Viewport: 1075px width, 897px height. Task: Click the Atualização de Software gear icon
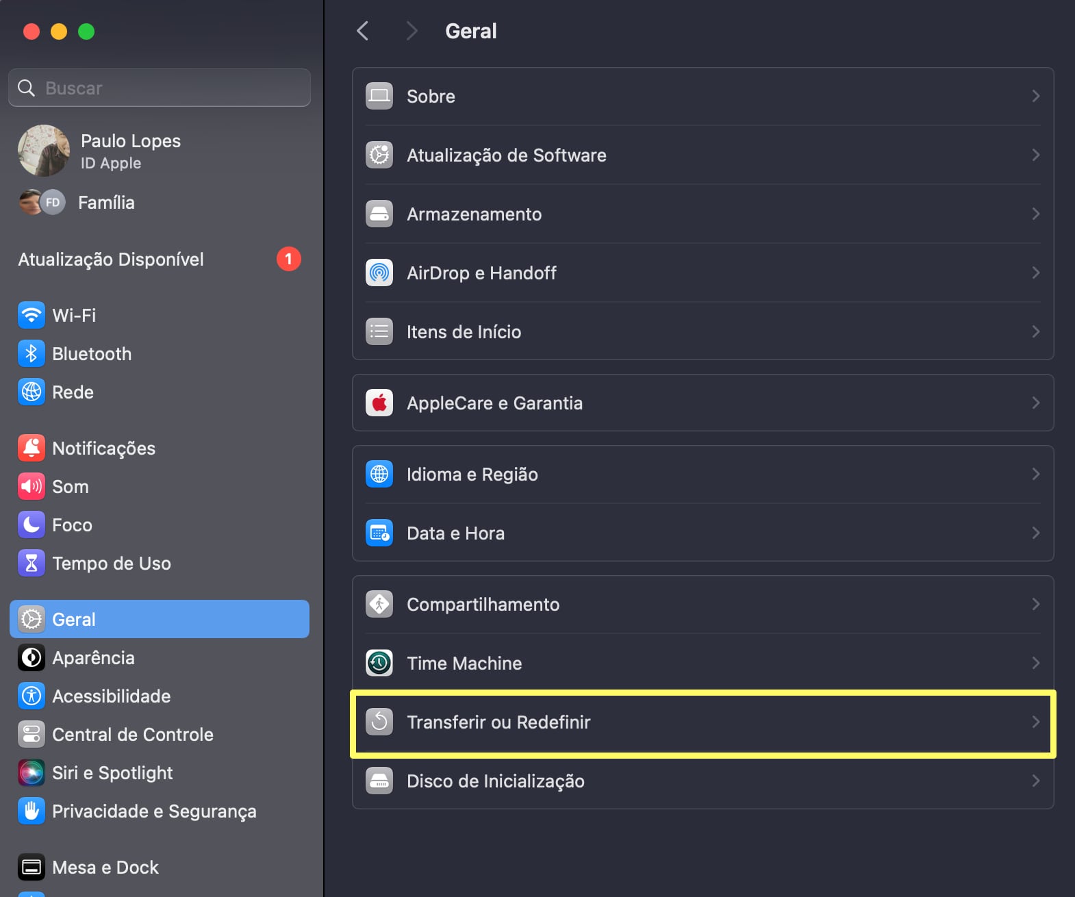click(x=379, y=155)
